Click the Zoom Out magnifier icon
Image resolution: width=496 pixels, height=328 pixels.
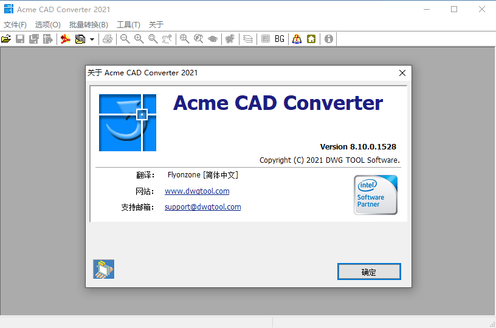pyautogui.click(x=125, y=39)
